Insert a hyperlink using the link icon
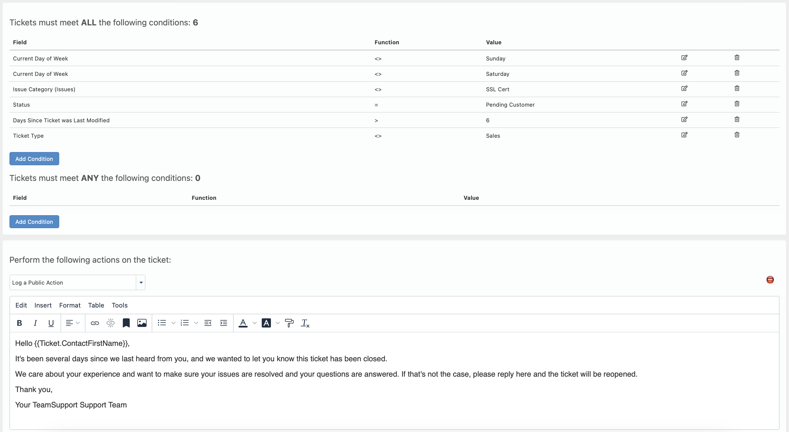789x432 pixels. click(x=95, y=323)
